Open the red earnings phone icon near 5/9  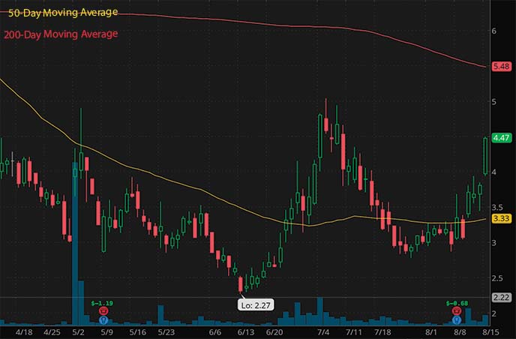[103, 310]
